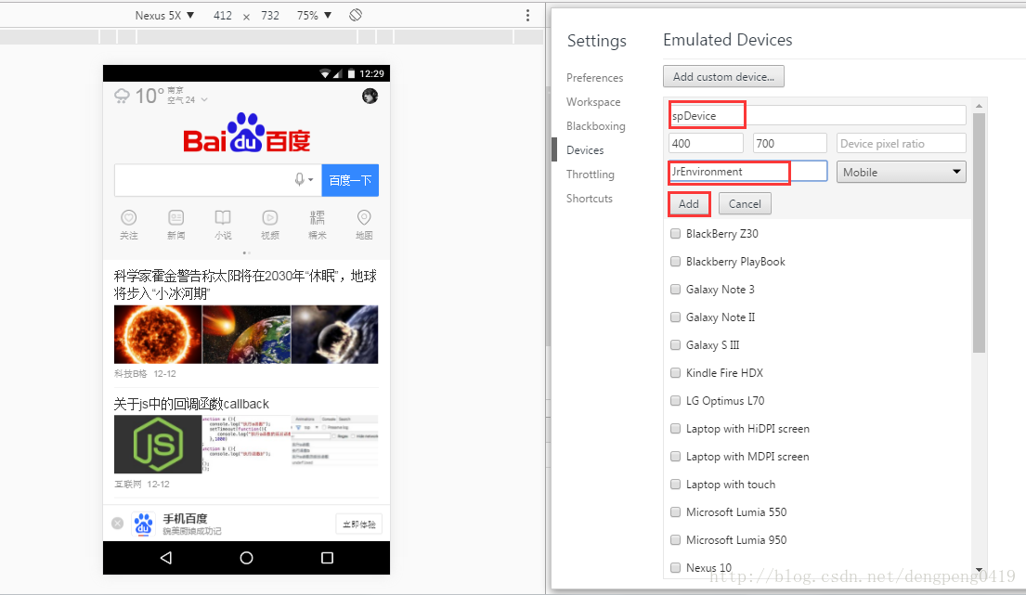This screenshot has width=1026, height=595.
Task: Open the 霍金 sun hibernation news headline
Action: (245, 284)
